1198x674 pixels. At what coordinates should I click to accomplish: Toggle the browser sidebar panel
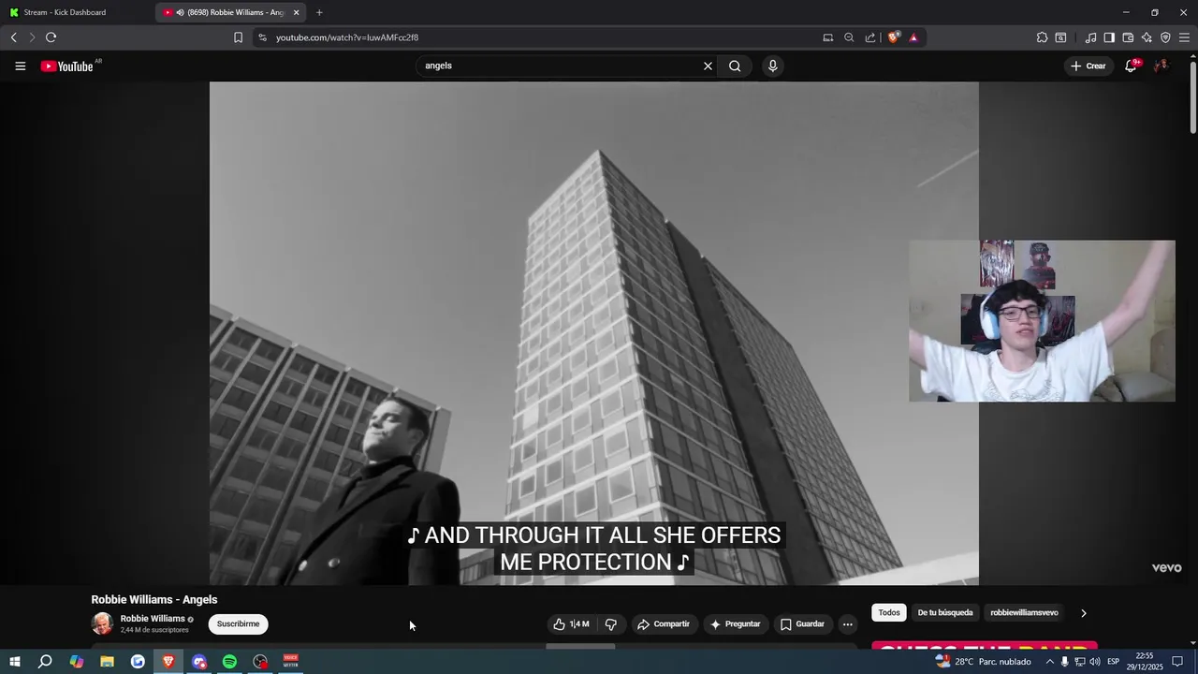1109,37
